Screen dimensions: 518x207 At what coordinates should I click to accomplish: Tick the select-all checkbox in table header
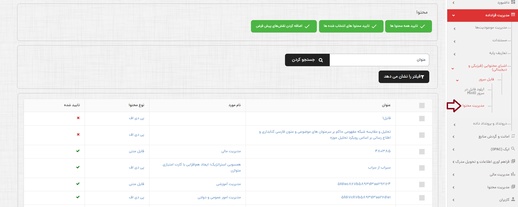point(422,106)
